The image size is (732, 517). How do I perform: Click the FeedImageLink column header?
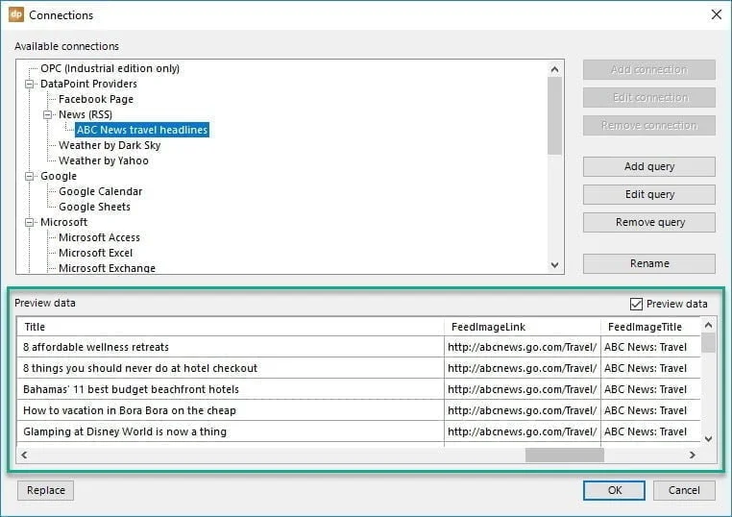click(x=523, y=327)
